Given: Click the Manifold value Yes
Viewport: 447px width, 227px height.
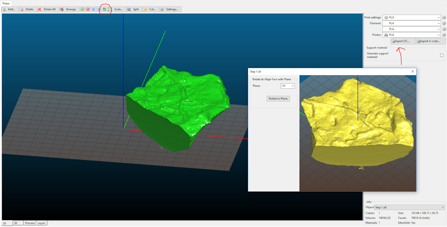Looking at the screenshot, I should [413, 223].
